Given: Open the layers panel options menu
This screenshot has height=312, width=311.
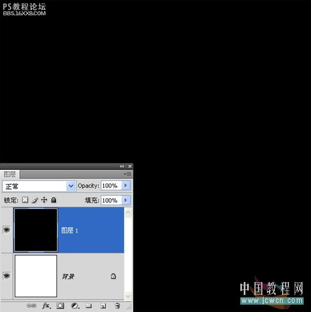Looking at the screenshot, I should pyautogui.click(x=128, y=174).
